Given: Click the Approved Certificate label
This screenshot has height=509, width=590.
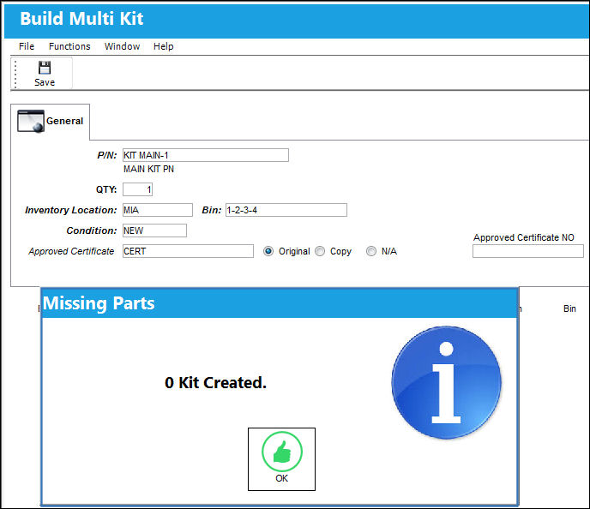Looking at the screenshot, I should 71,251.
